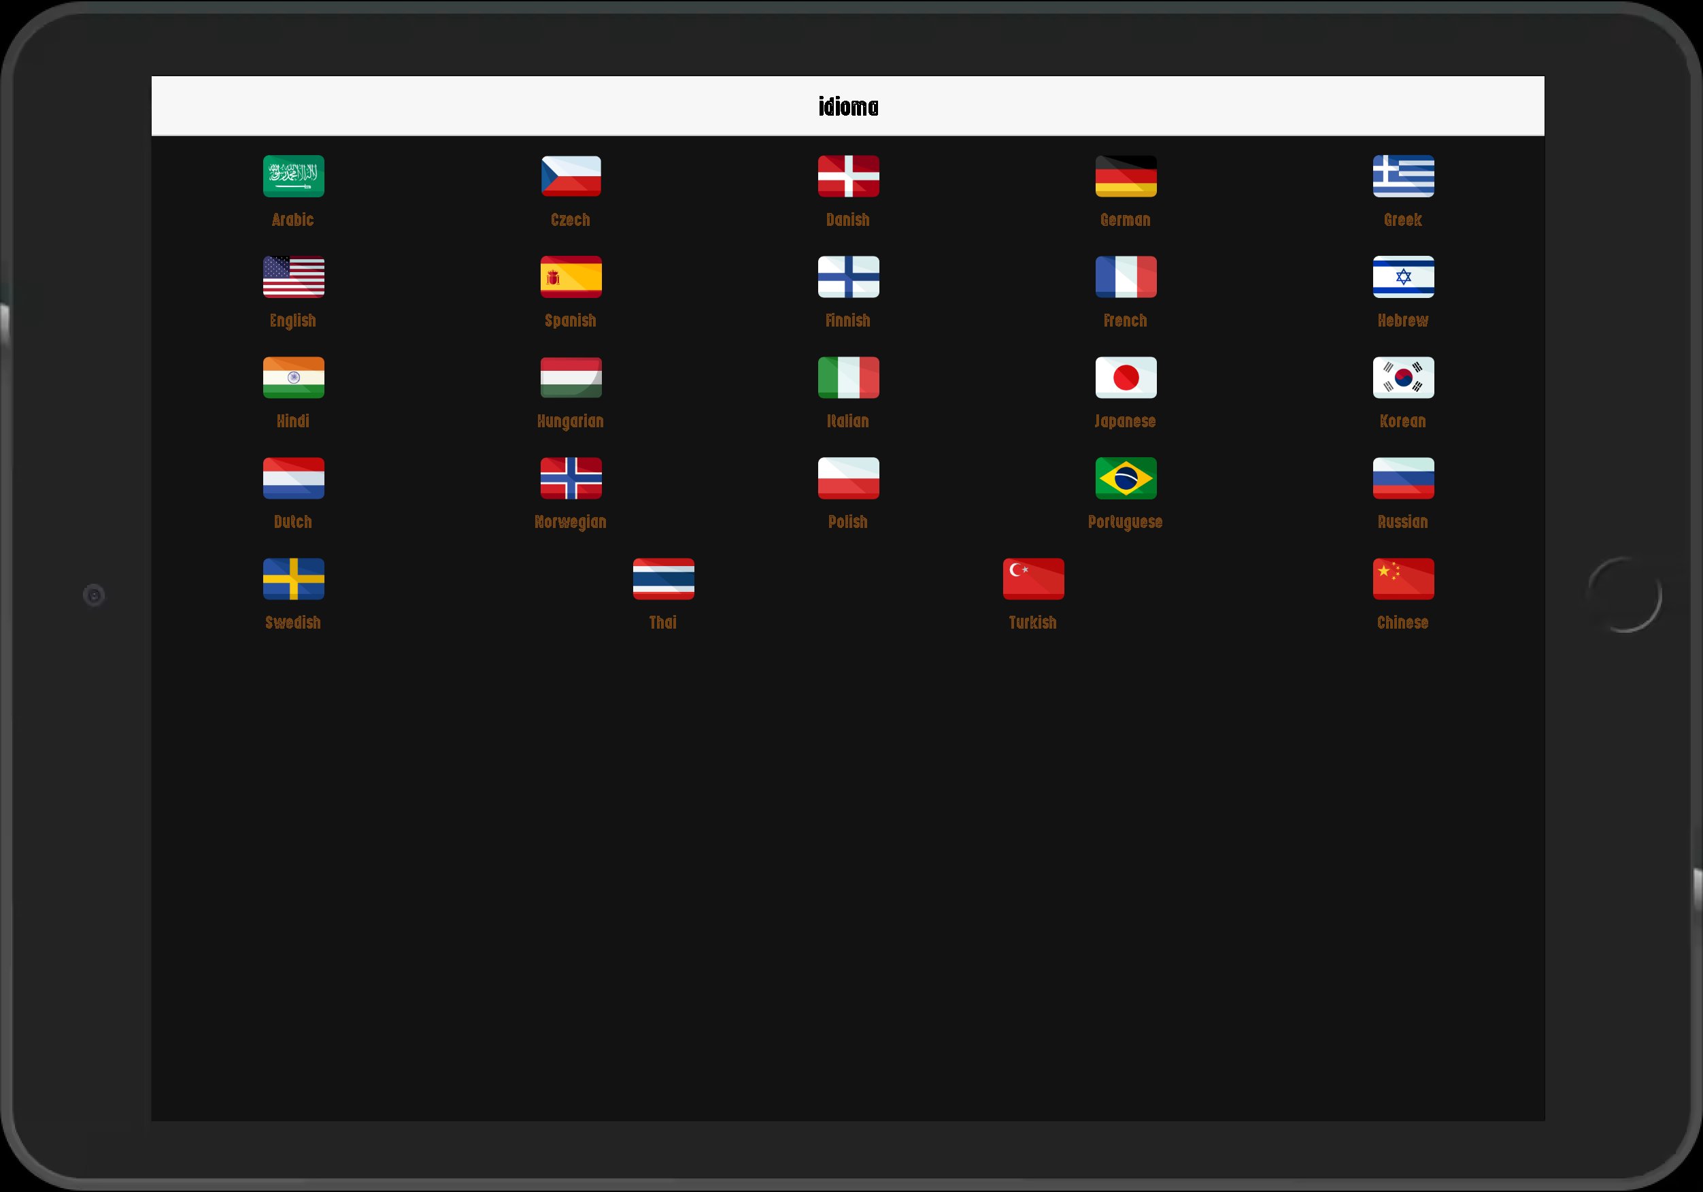Tap the Hindi flag icon

click(293, 377)
